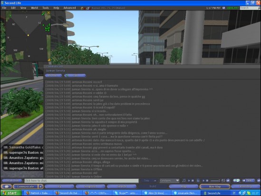Click the no-scripts status icon in the top bar

click(x=88, y=8)
